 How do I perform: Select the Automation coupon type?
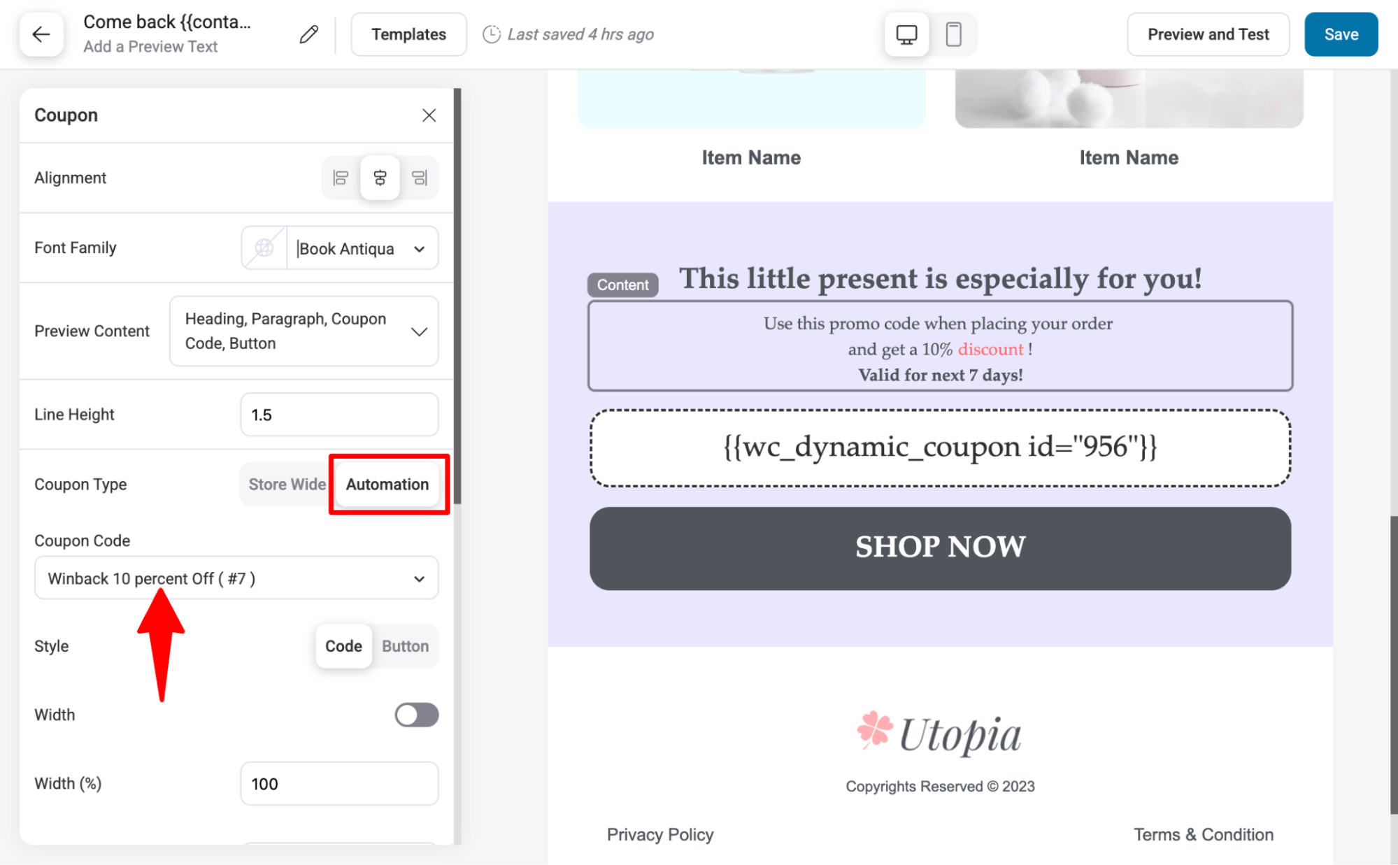[387, 483]
